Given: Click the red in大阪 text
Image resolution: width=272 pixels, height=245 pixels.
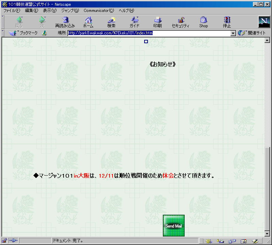Looking at the screenshot, I should click(82, 176).
